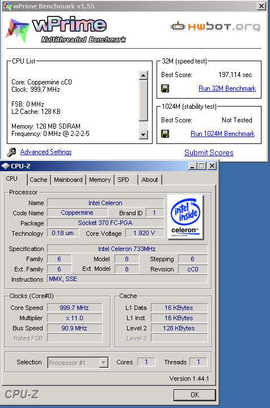Screen dimensions: 270x408
Task: Click the CPU-Z title bar icon
Action: point(6,166)
